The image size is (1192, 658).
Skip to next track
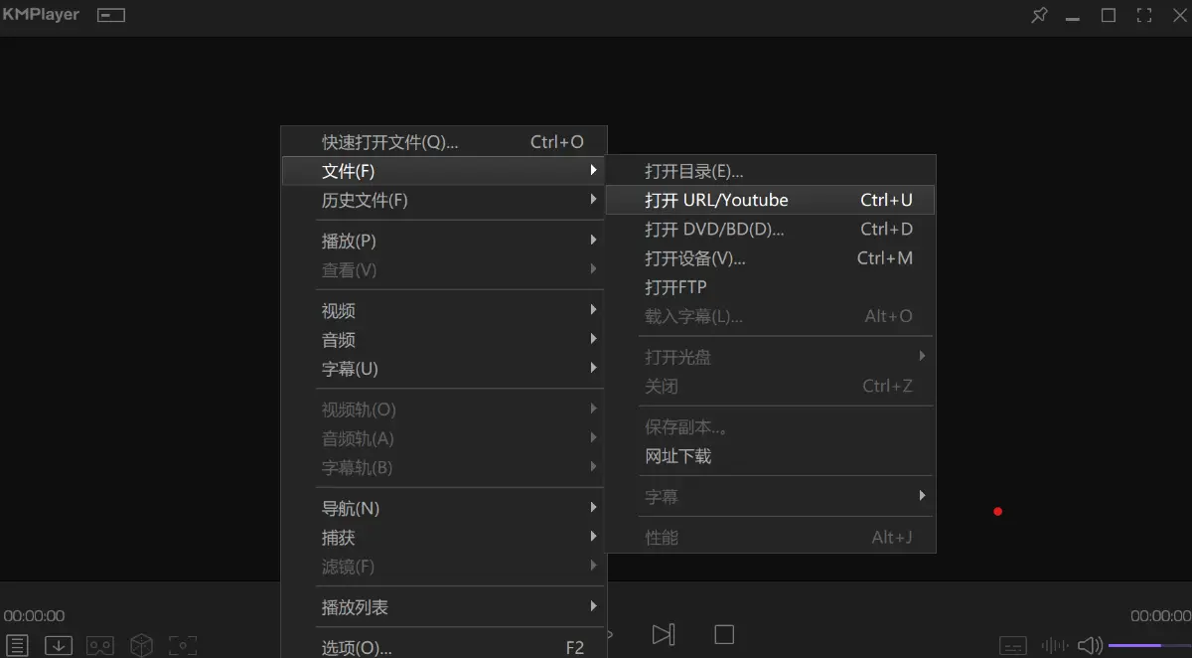click(x=664, y=634)
